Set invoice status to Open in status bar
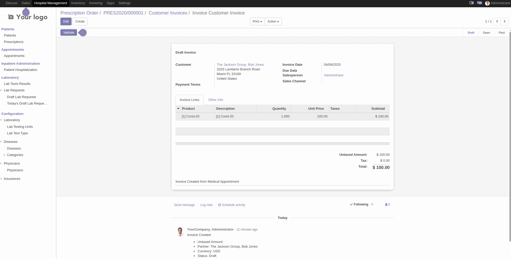This screenshot has width=511, height=259. pyautogui.click(x=486, y=33)
